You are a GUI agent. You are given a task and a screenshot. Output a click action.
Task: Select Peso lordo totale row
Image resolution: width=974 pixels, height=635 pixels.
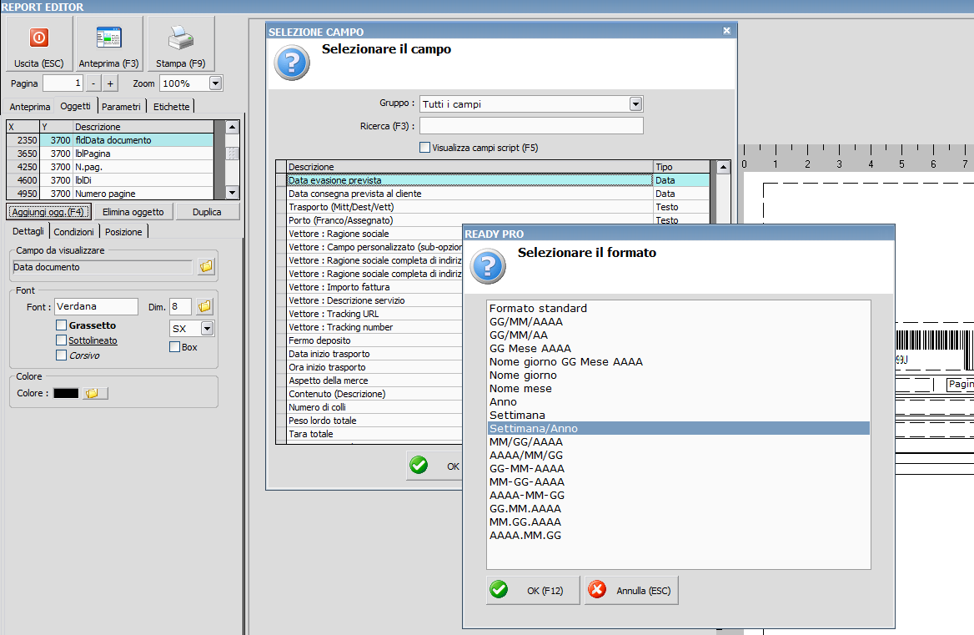(x=369, y=421)
